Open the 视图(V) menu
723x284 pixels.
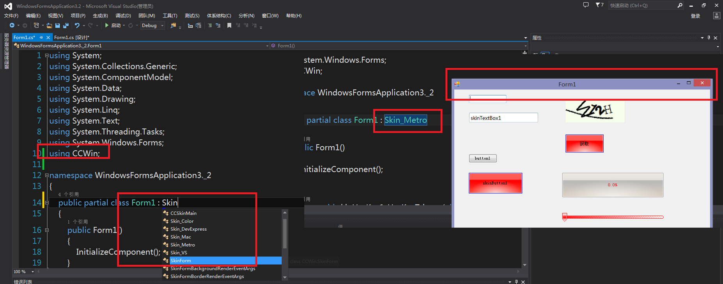point(55,16)
